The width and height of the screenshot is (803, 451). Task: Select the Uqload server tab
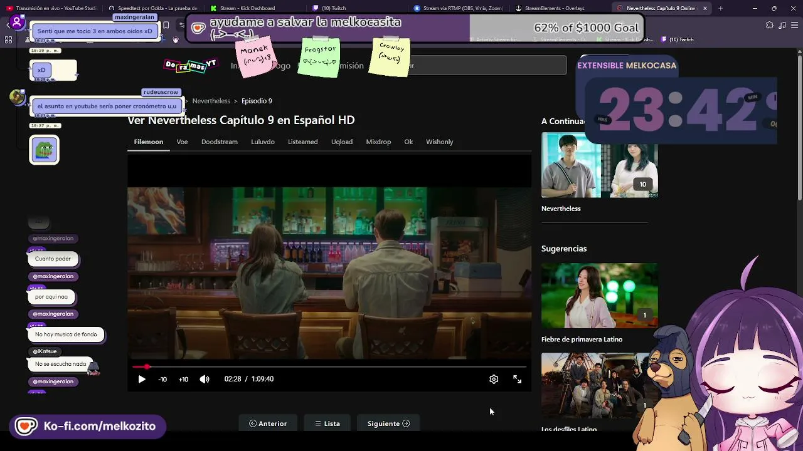[342, 142]
